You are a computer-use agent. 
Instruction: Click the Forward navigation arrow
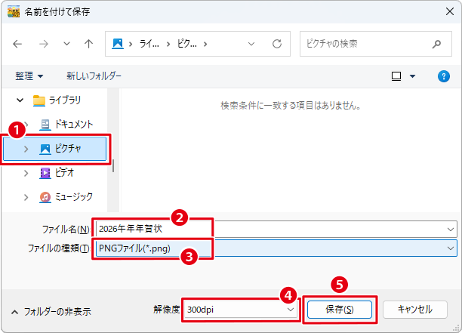point(43,44)
